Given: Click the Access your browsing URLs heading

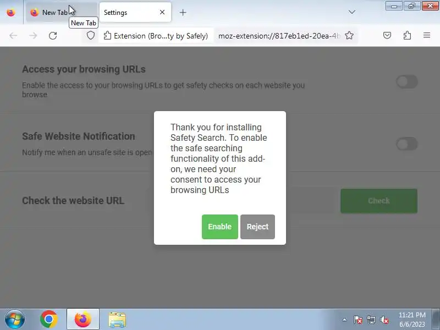Looking at the screenshot, I should coord(84,69).
